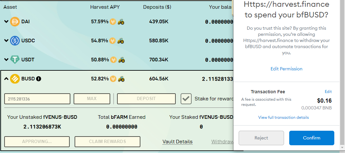
Task: Click the deposit amount field 2115.281336
Action: pyautogui.click(x=37, y=99)
